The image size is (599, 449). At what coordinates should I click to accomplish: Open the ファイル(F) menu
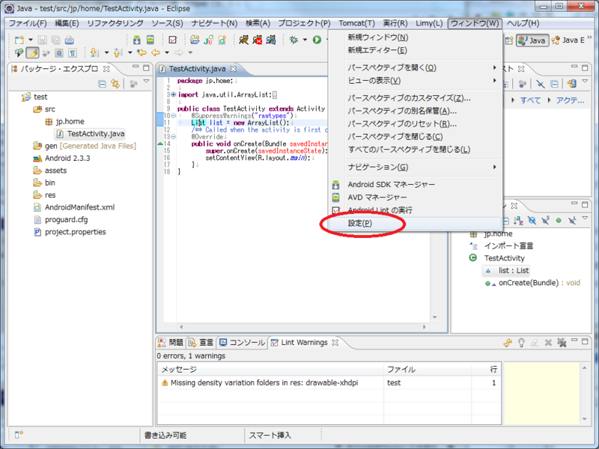point(28,23)
